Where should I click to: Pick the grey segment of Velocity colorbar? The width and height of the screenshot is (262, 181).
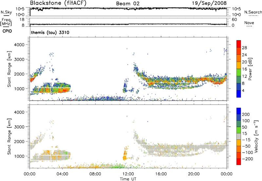239,137
